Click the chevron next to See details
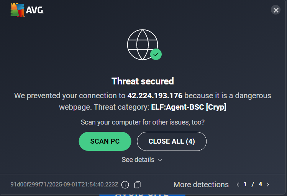Viewport: 287px width, 196px height. (x=160, y=160)
